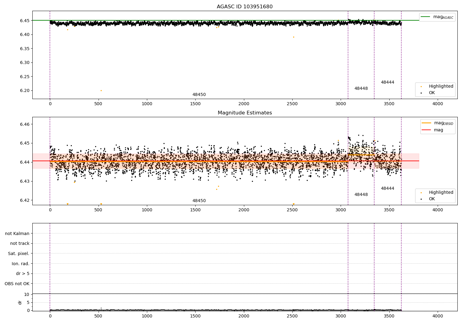The height and width of the screenshot is (323, 462).
Task: Click the "AGASC ID 103951680" plot title
Action: 245,7
